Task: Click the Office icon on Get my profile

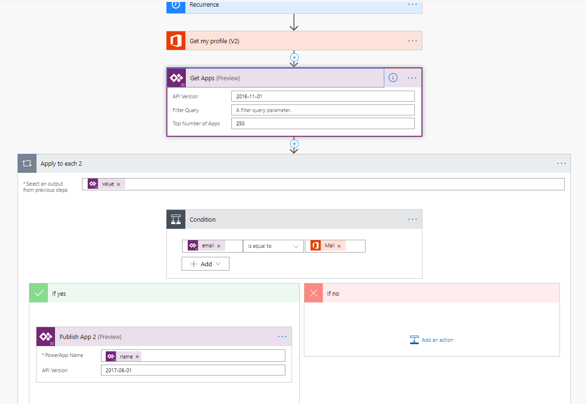Action: click(176, 41)
